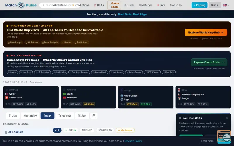Click the BTTS 54% badge on Ogre United card

pos(132,104)
